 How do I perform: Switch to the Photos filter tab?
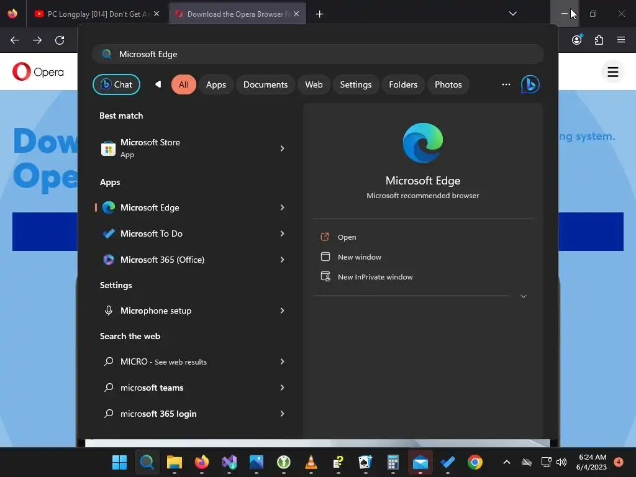pos(448,84)
